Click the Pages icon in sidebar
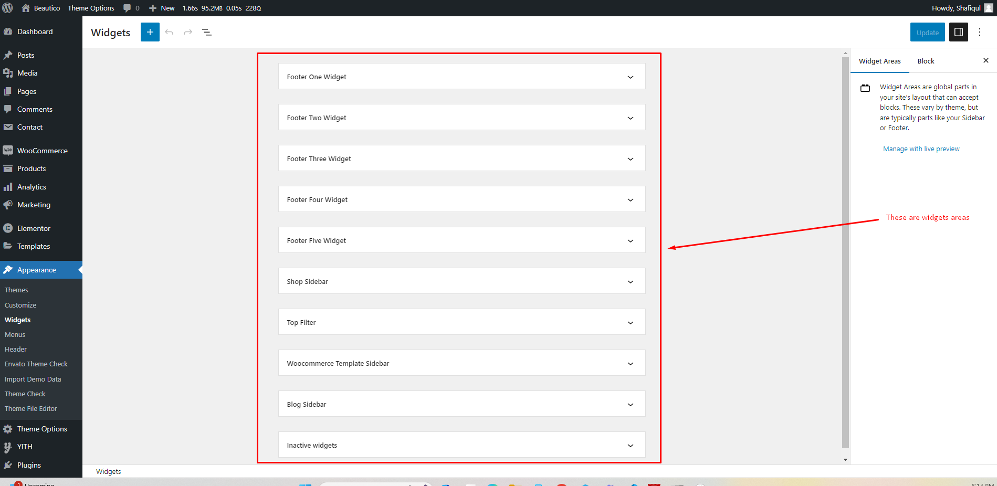The width and height of the screenshot is (997, 486). coord(8,91)
